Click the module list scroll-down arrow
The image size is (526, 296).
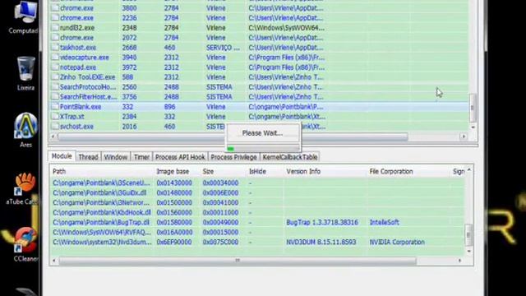click(x=469, y=251)
